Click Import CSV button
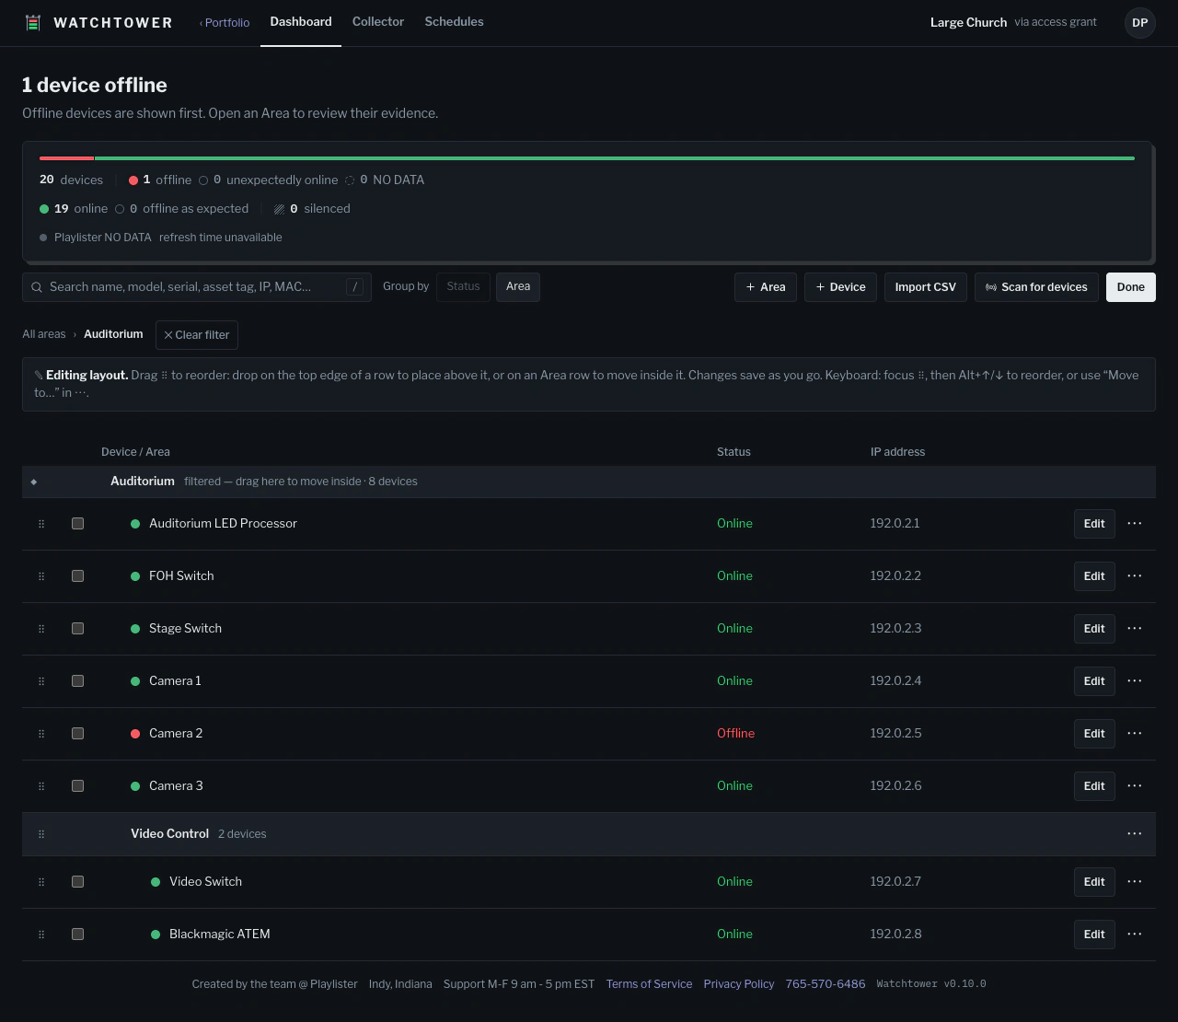Viewport: 1178px width, 1022px height. tap(926, 287)
